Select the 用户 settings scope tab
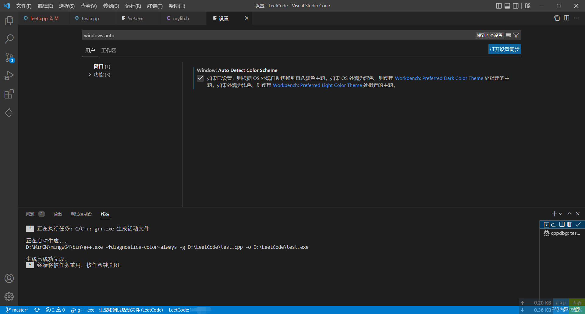 click(x=90, y=50)
